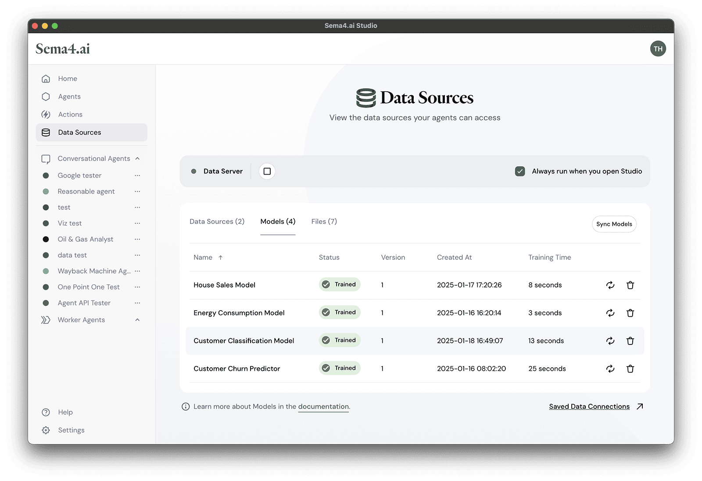Screen dimensions: 702x481
Task: Open options for Google tester agent
Action: click(x=137, y=176)
